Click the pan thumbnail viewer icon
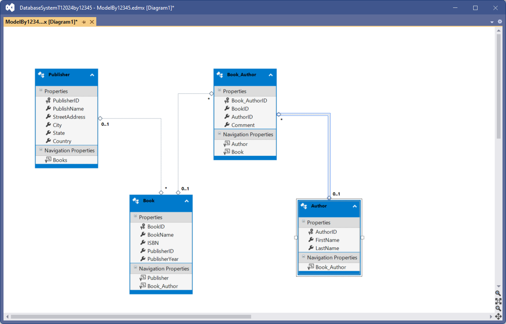506x324 pixels. [x=498, y=316]
